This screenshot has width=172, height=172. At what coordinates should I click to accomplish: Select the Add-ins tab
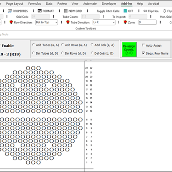point(127,4)
